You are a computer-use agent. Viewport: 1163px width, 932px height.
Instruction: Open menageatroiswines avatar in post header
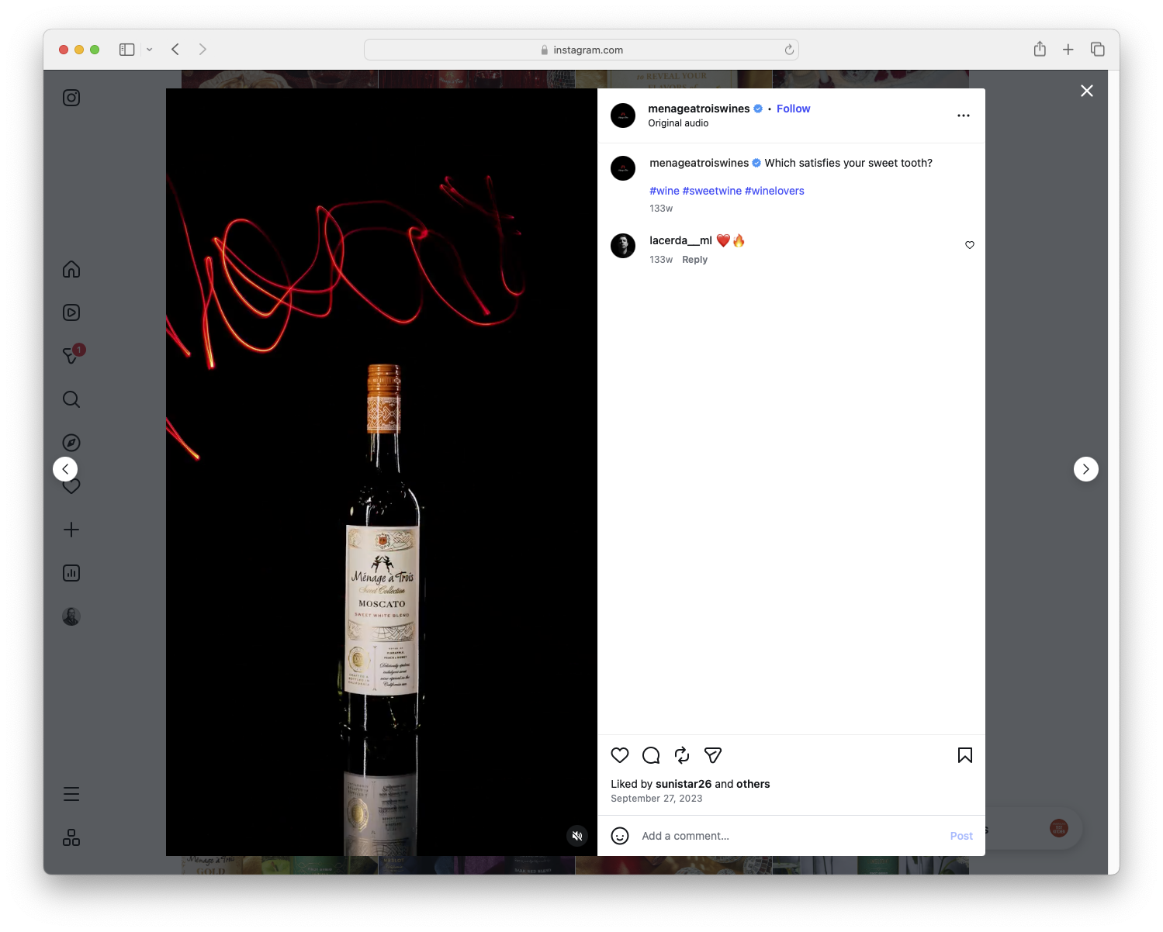click(x=623, y=116)
